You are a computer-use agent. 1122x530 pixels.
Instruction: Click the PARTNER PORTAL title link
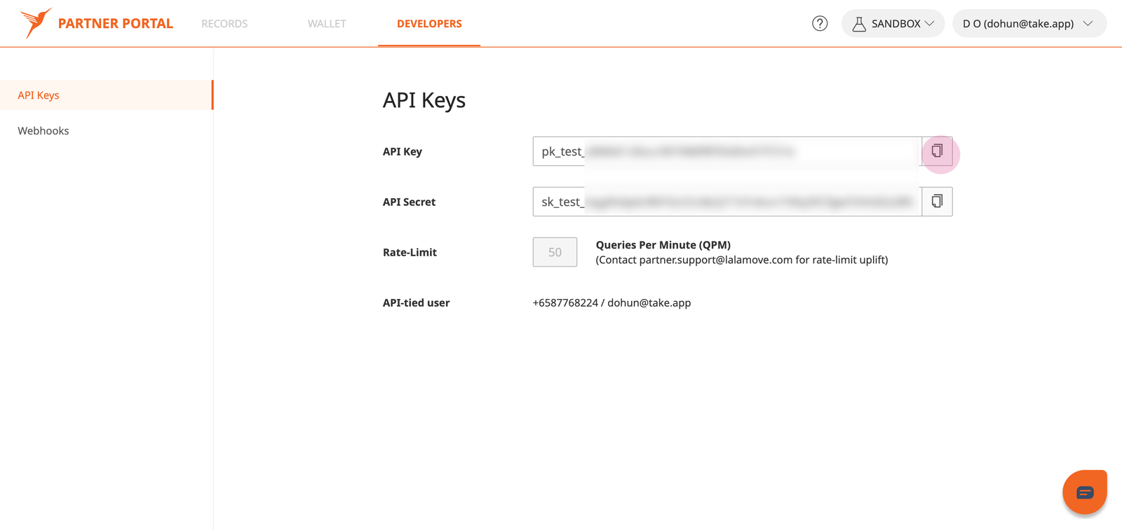tap(116, 24)
